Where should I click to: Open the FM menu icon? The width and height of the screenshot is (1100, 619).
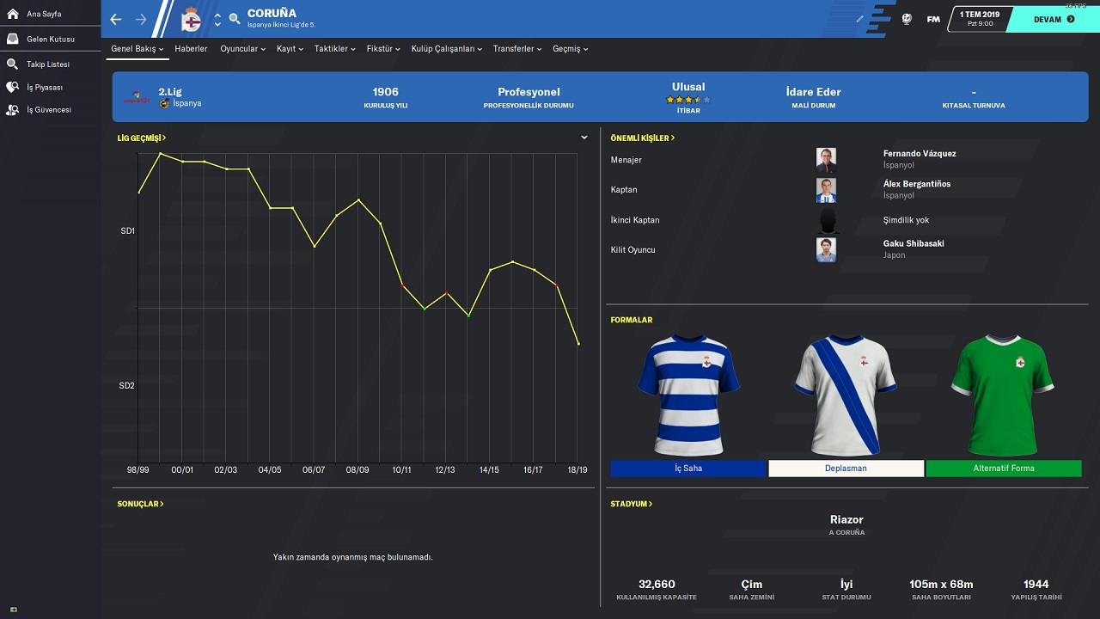pos(933,19)
